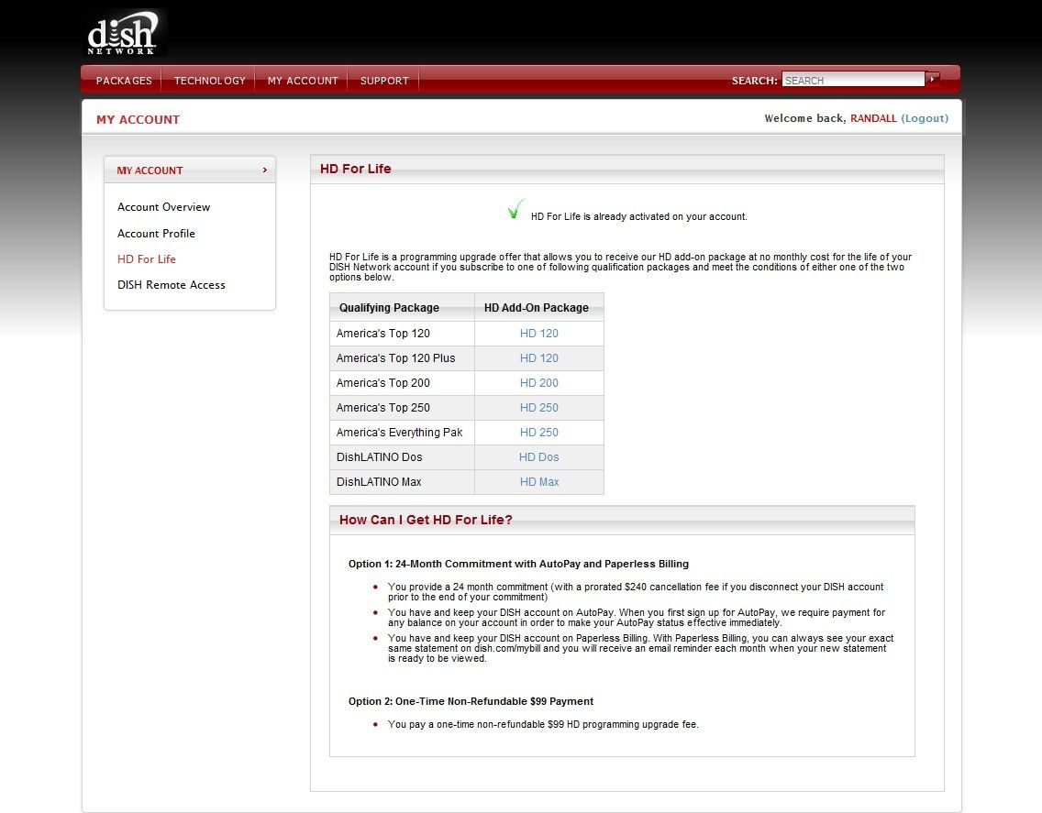Click the search submit arrow button
The image size is (1042, 813).
(x=932, y=79)
